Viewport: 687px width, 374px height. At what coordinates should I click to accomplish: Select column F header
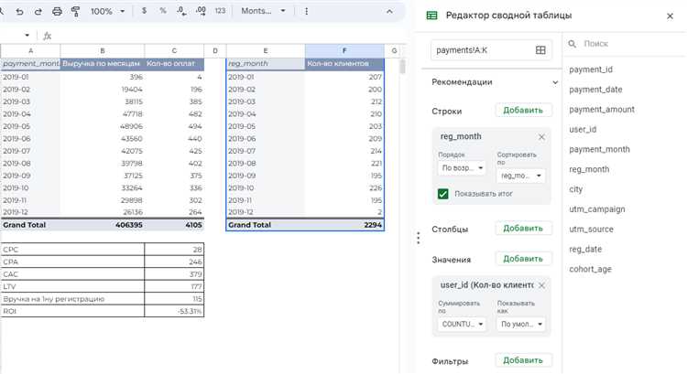click(x=344, y=50)
